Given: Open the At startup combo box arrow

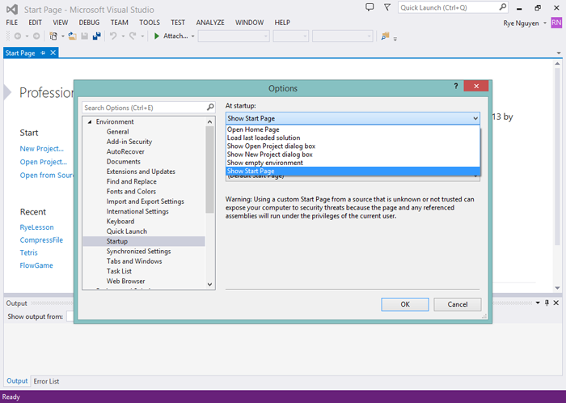Looking at the screenshot, I should (475, 118).
